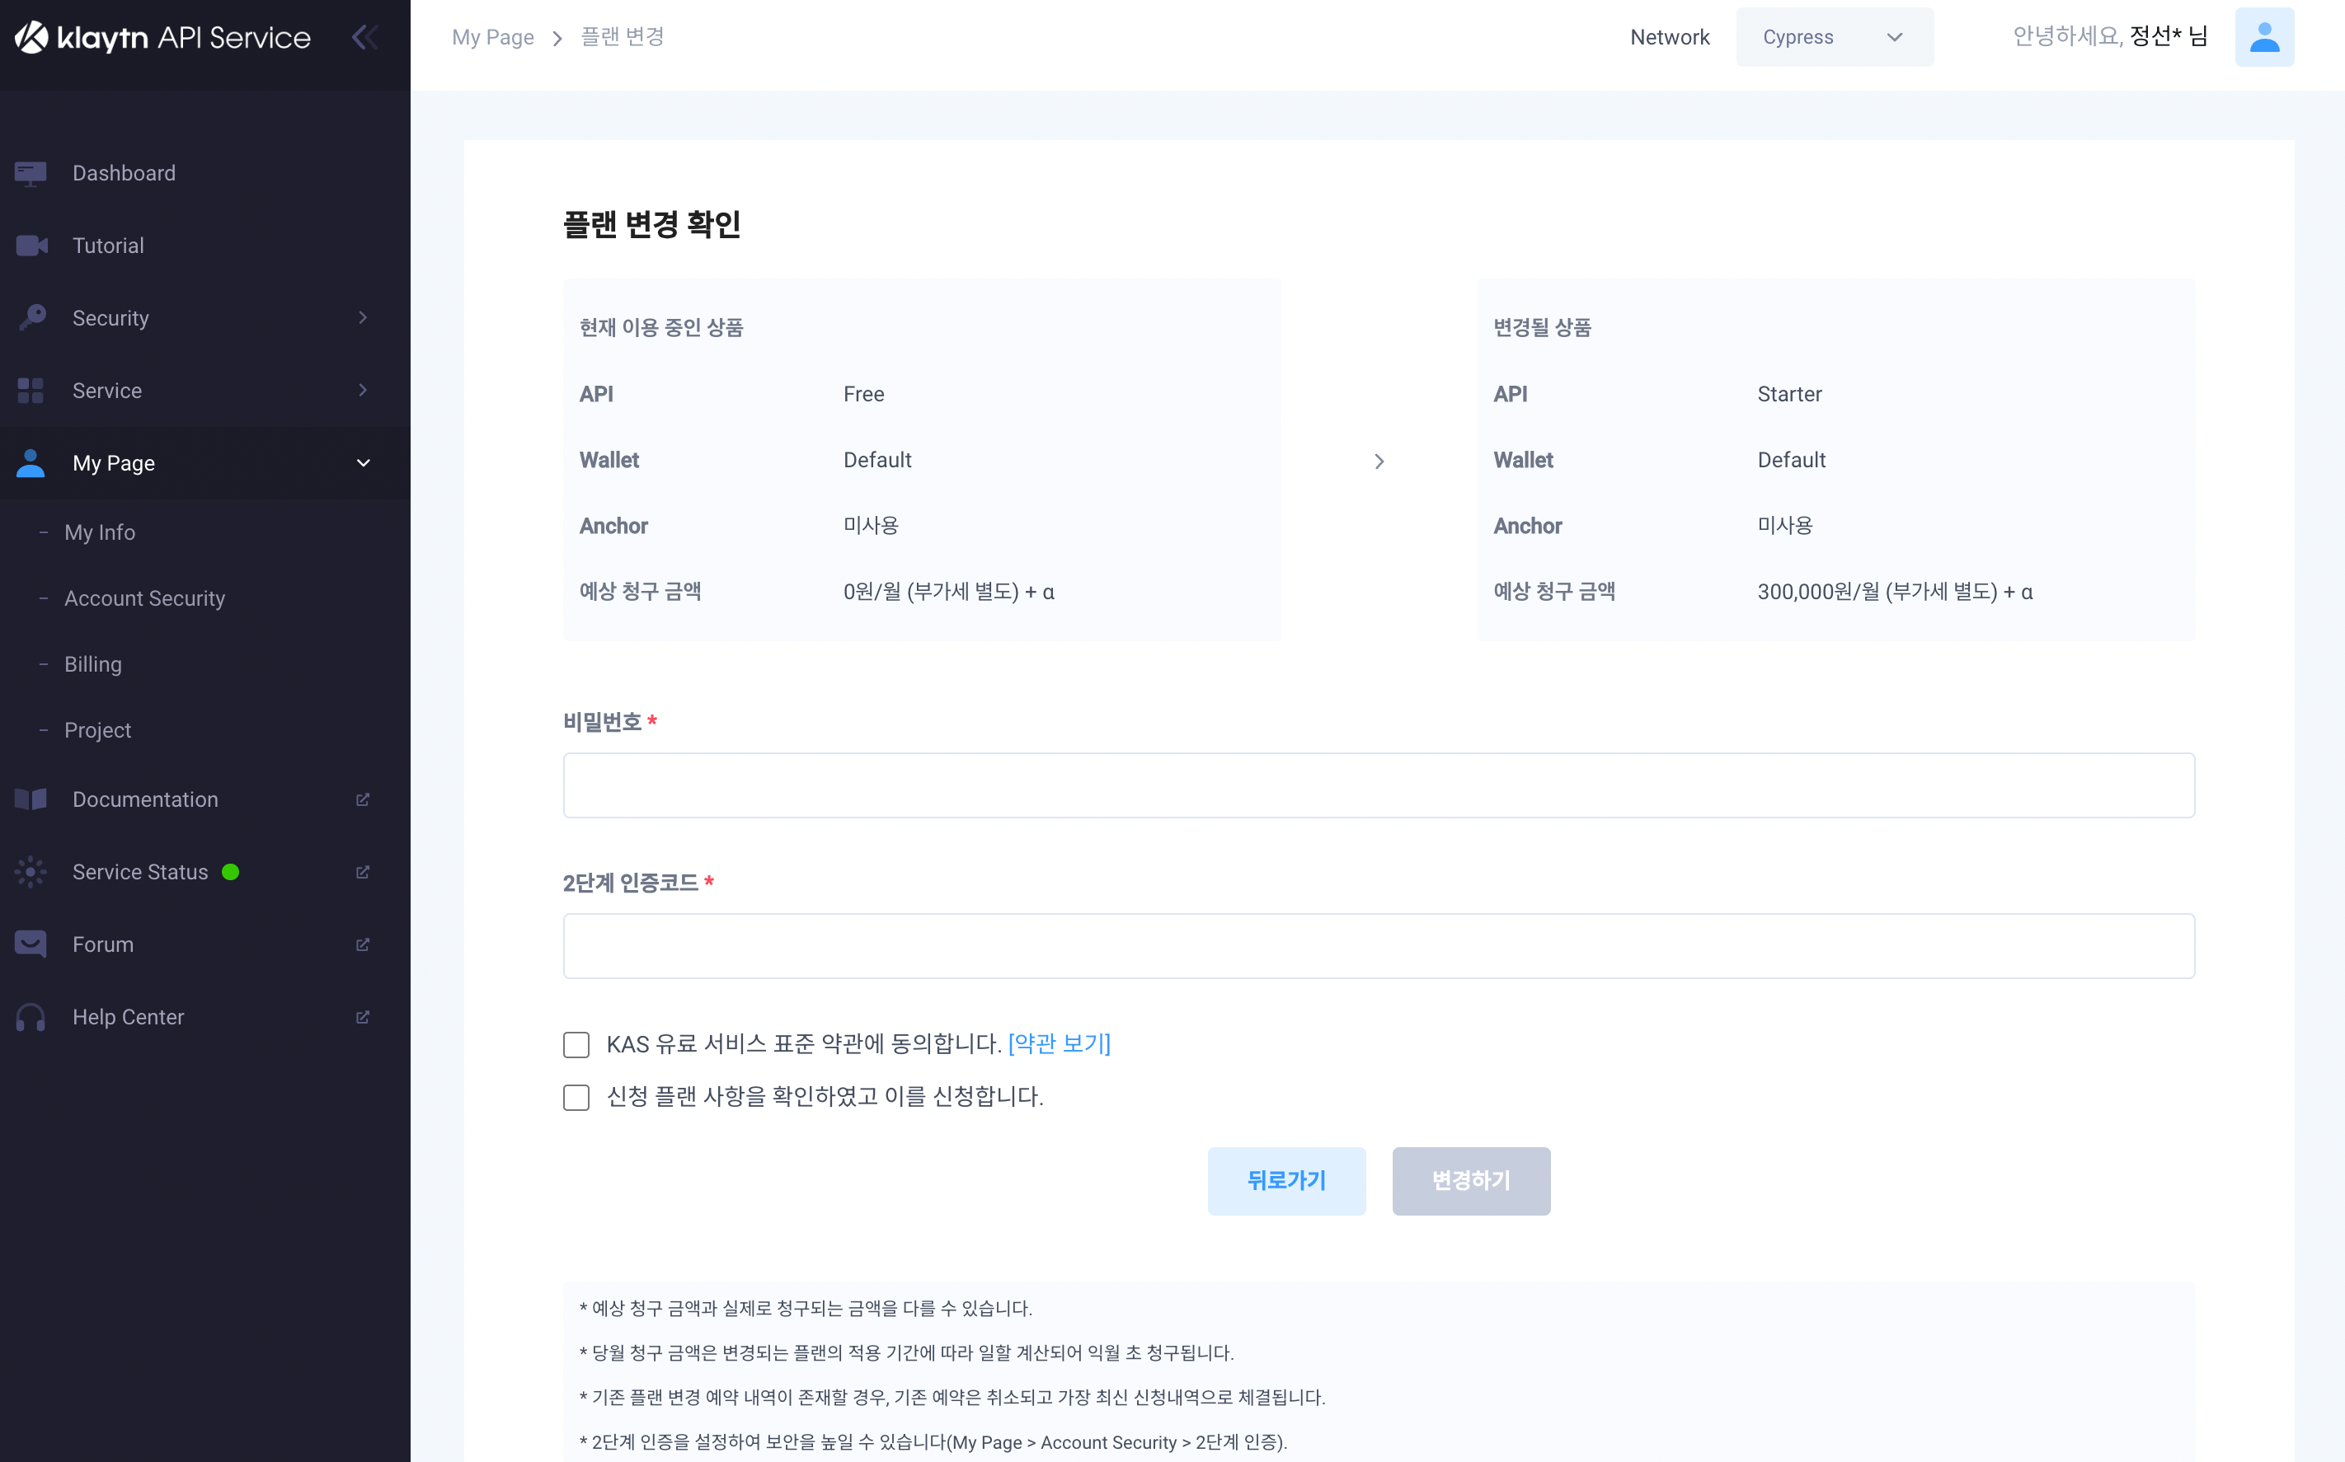Click My Page breadcrumb link

coord(493,38)
